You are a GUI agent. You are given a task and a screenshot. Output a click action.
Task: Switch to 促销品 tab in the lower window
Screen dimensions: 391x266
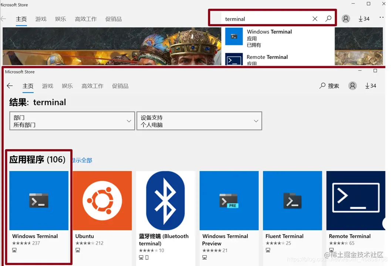click(x=120, y=86)
